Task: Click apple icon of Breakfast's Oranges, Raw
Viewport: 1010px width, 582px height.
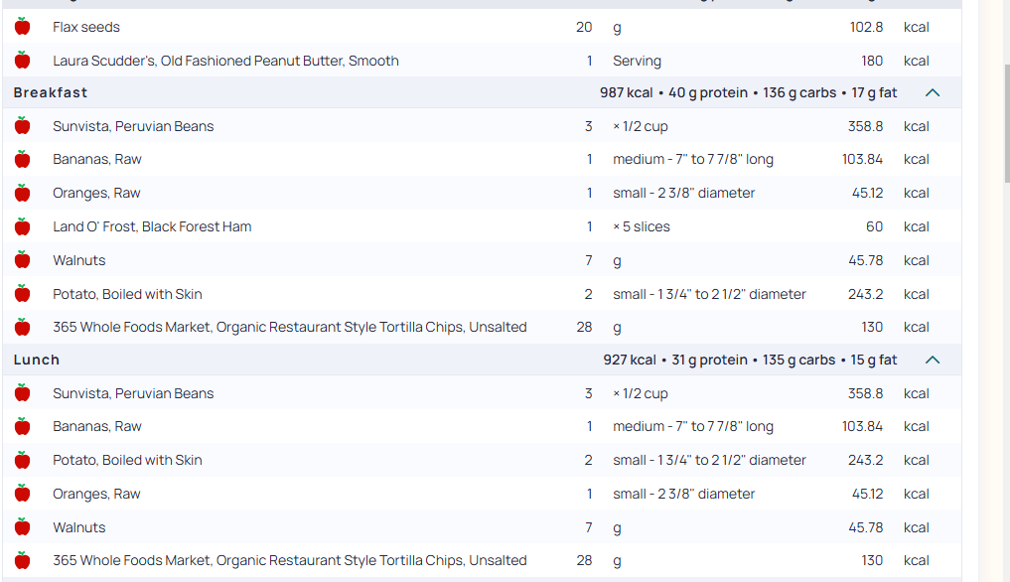Action: pos(23,193)
